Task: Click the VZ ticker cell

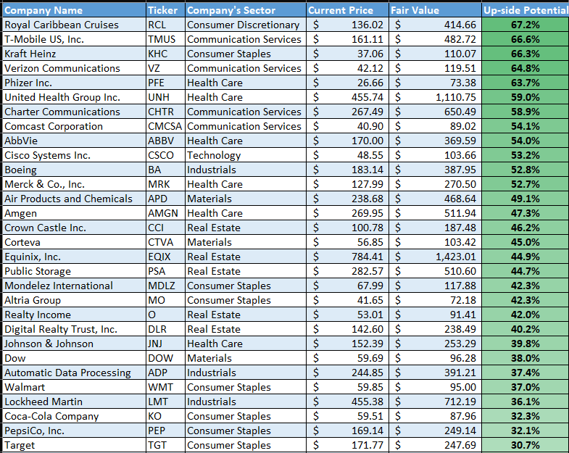Action: point(165,68)
